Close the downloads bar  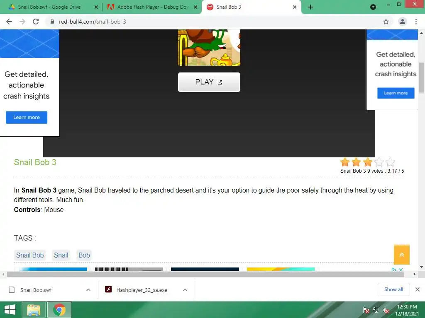[418, 289]
